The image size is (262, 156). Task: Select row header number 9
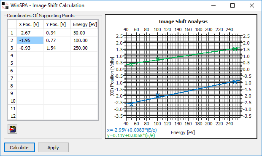click(12, 93)
